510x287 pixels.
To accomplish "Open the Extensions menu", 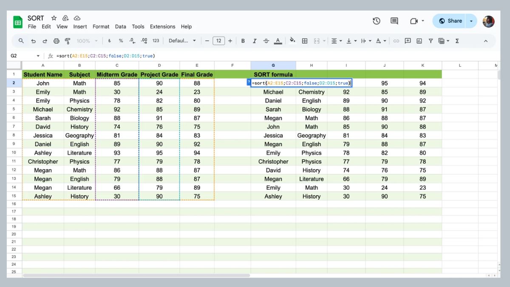I will (x=162, y=26).
